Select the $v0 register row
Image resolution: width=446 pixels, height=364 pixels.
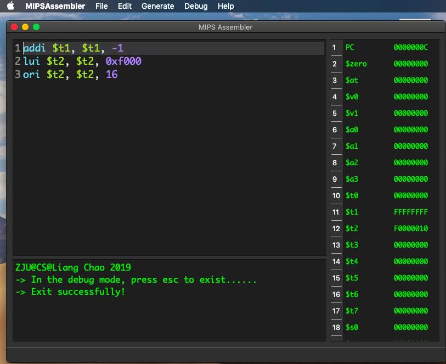click(385, 97)
